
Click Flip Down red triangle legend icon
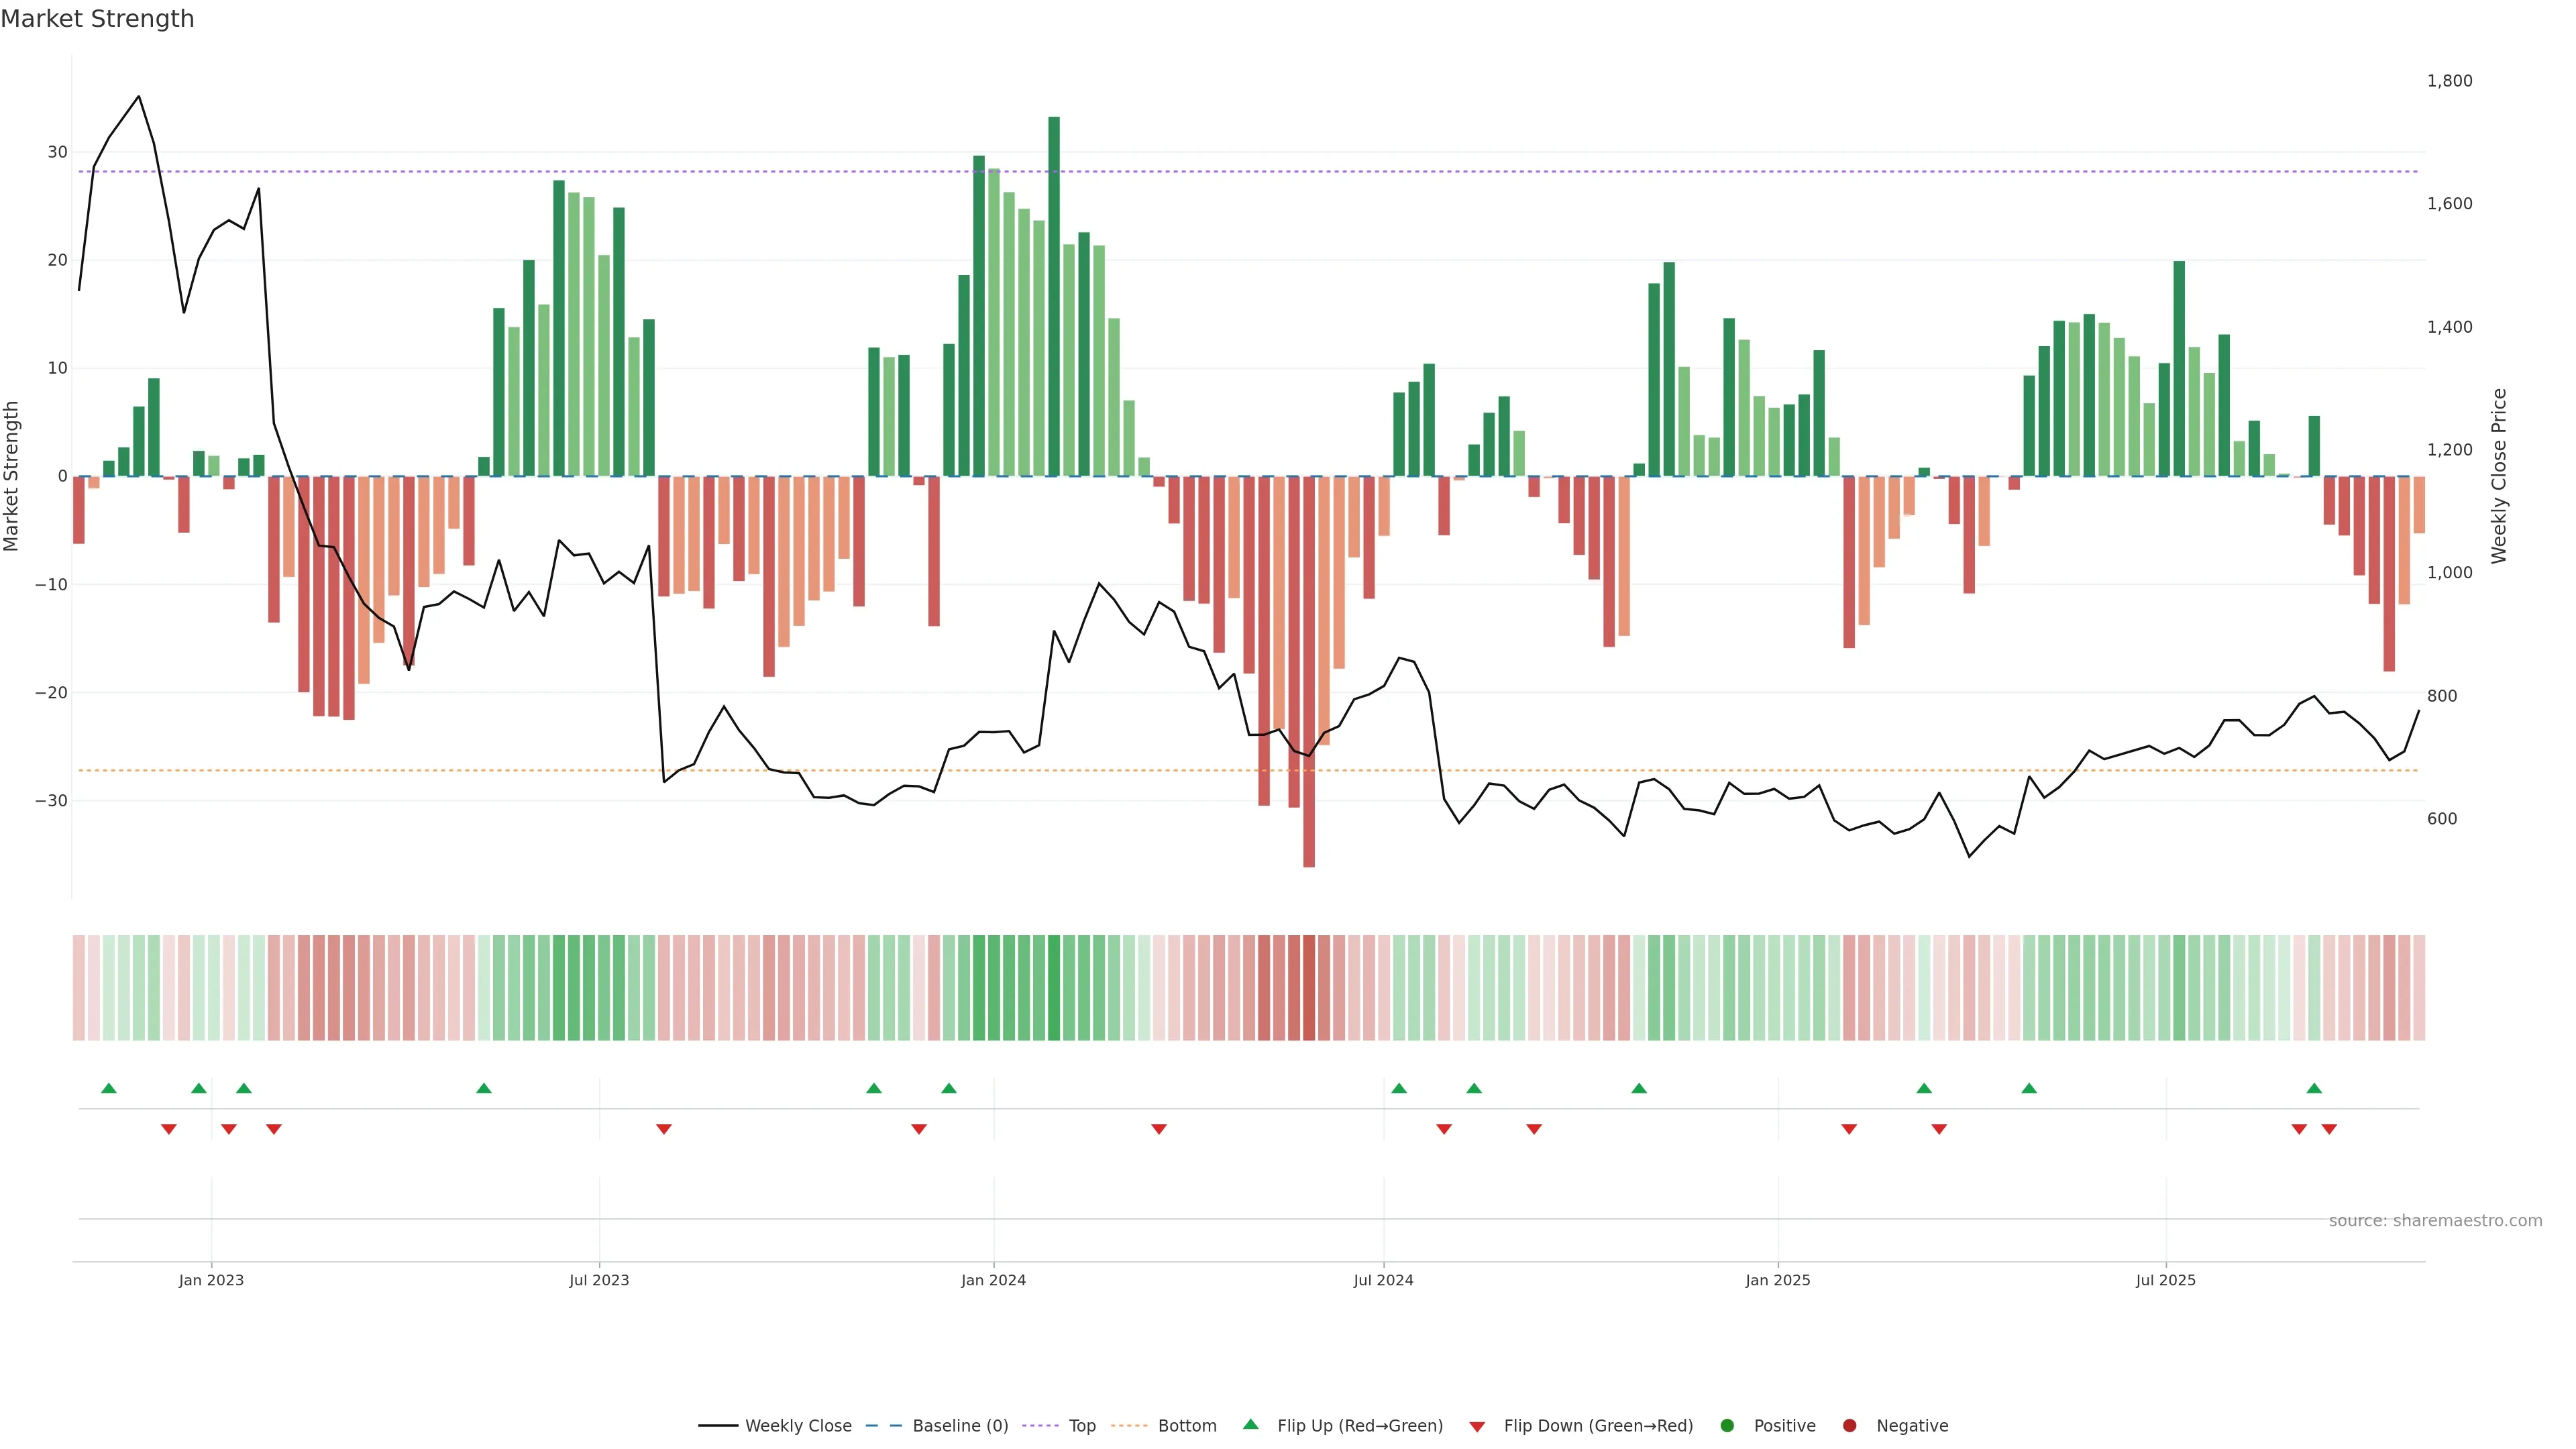1477,1427
